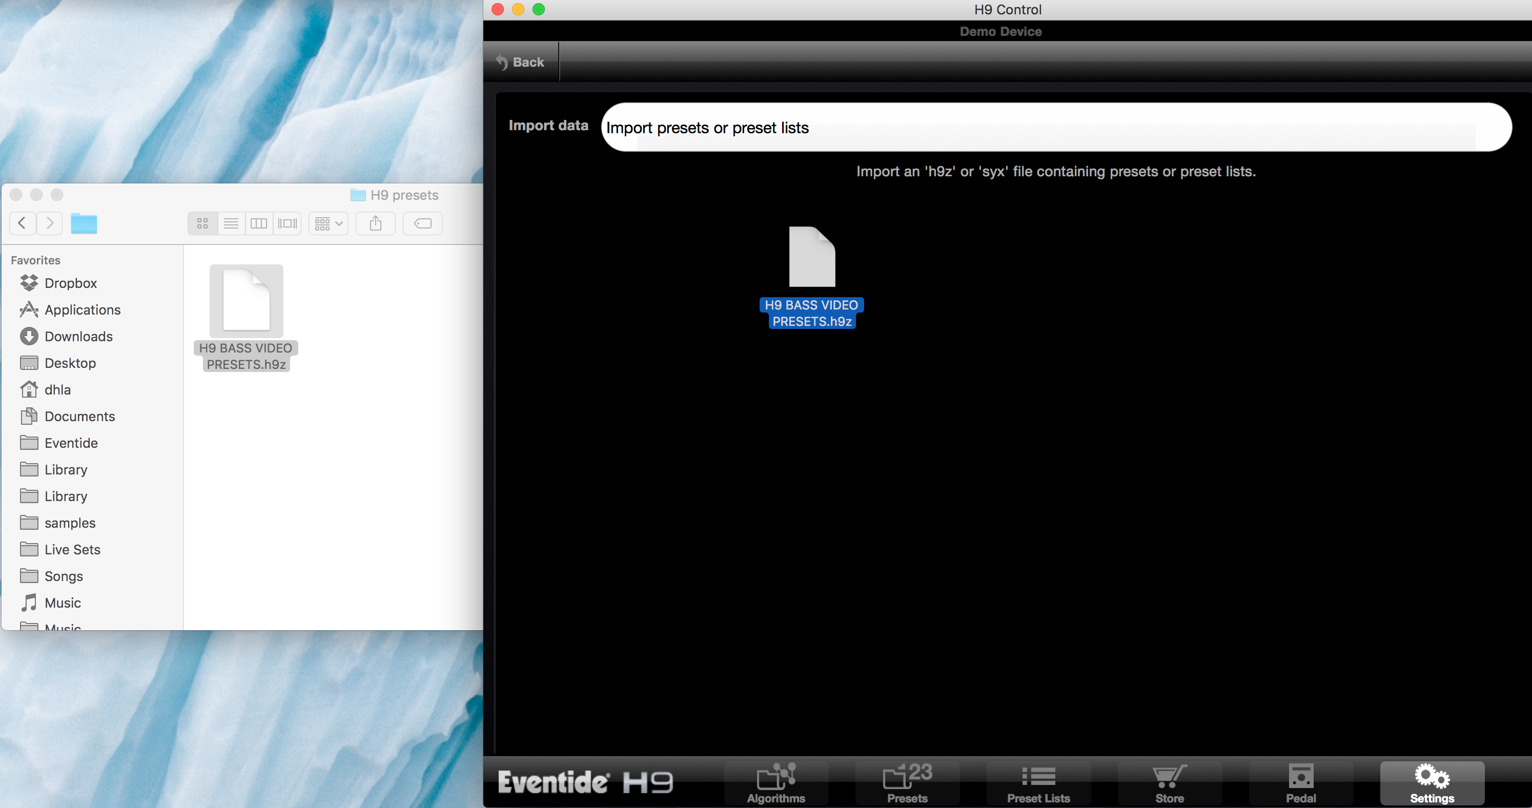Click the Demo Device label
1532x808 pixels.
click(x=1001, y=32)
